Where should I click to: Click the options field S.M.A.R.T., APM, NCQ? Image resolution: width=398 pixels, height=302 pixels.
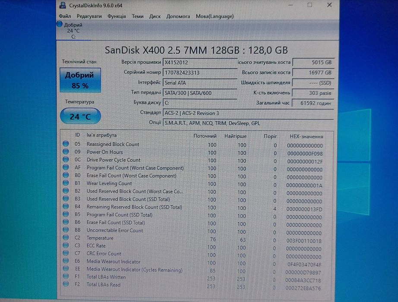[248, 123]
